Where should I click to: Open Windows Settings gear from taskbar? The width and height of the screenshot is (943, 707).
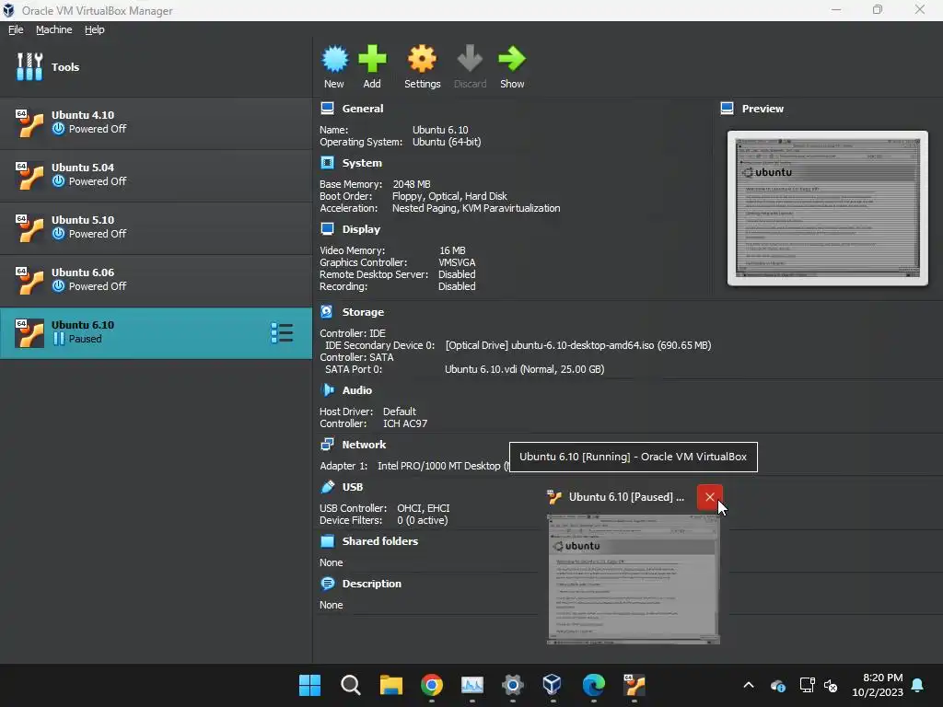[x=512, y=685]
